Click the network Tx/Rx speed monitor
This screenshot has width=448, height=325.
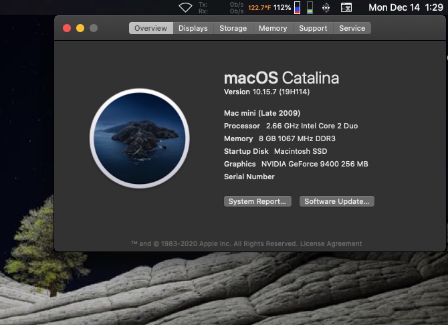221,8
